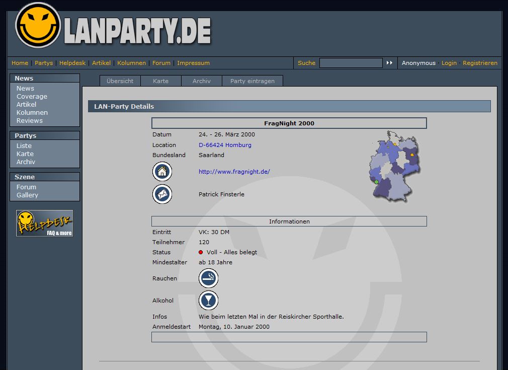The width and height of the screenshot is (508, 370).
Task: Open Home in the top navigation
Action: tap(20, 63)
